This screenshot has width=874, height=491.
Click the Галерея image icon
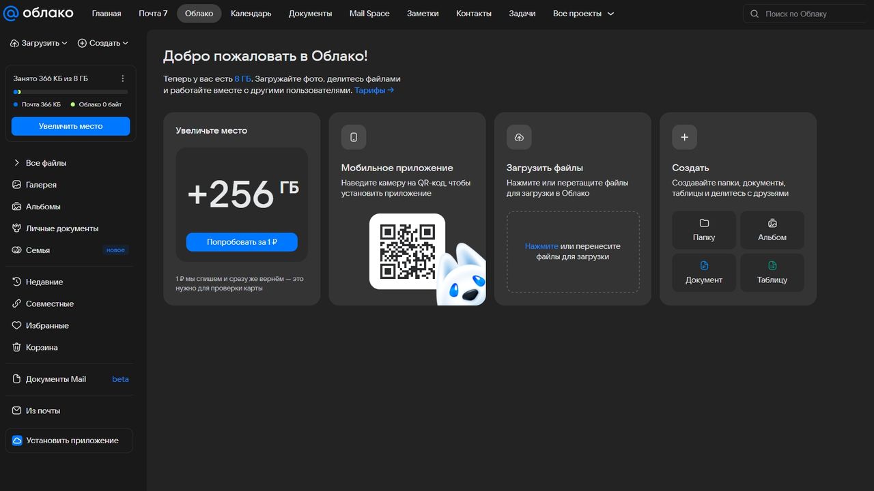pyautogui.click(x=17, y=185)
